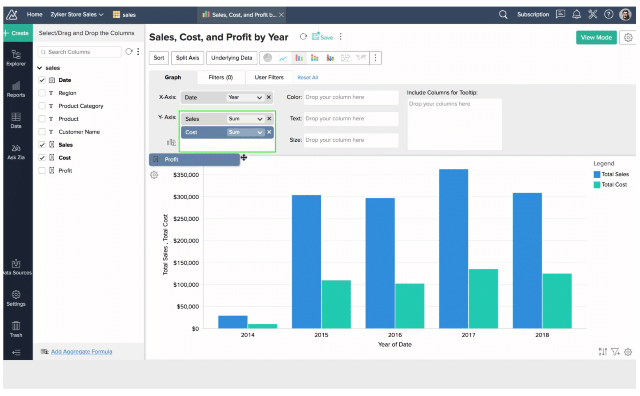Open the User Filters tab
Viewport: 640px width, 396px height.
tap(269, 78)
